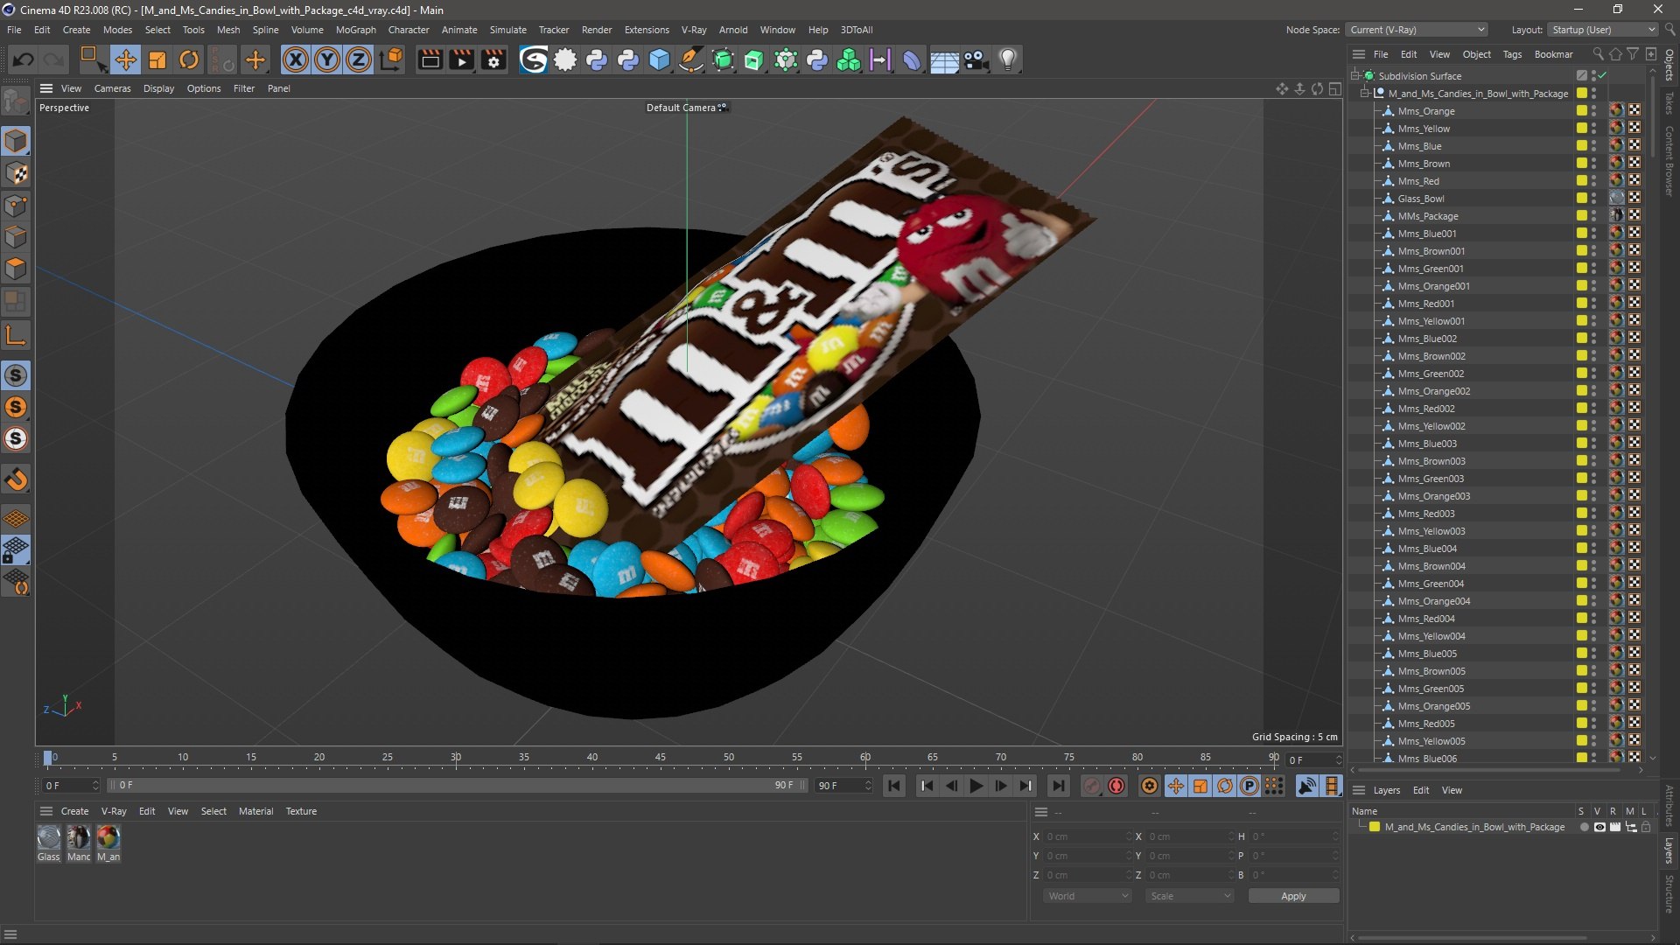This screenshot has width=1680, height=945.
Task: Select the Move tool in top toolbar
Action: point(125,59)
